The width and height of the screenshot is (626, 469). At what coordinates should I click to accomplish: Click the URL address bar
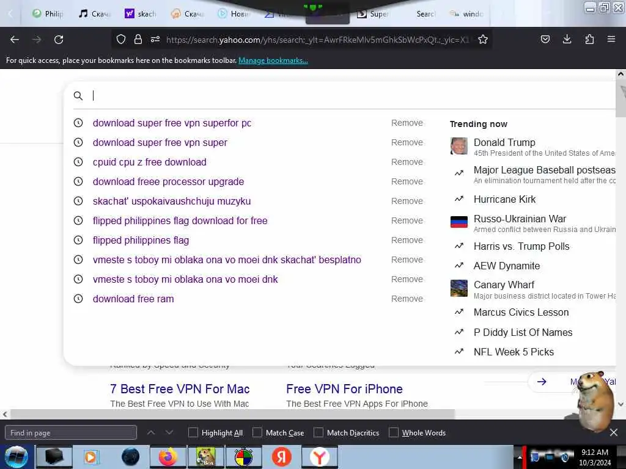point(317,40)
